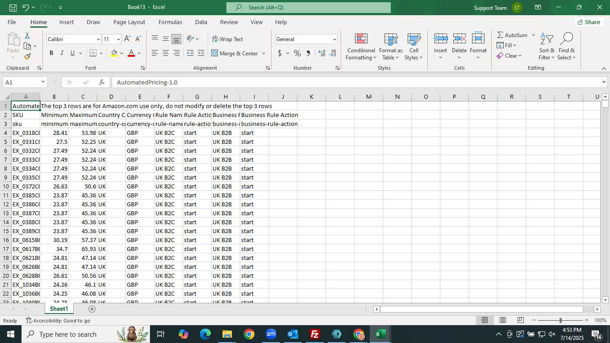This screenshot has width=610, height=343.
Task: Open Conditional Formatting menu
Action: pos(361,46)
